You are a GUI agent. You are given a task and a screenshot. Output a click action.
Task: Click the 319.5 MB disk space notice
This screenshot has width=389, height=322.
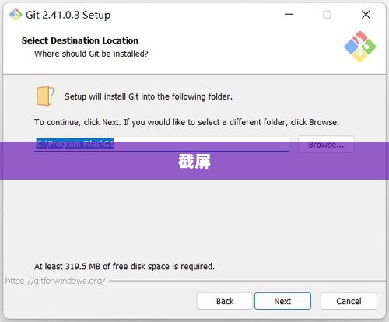click(124, 266)
